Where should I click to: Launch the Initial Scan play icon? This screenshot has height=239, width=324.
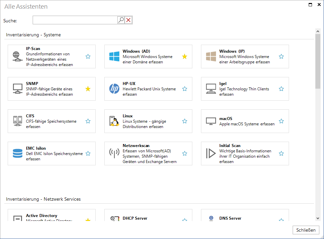coord(211,153)
